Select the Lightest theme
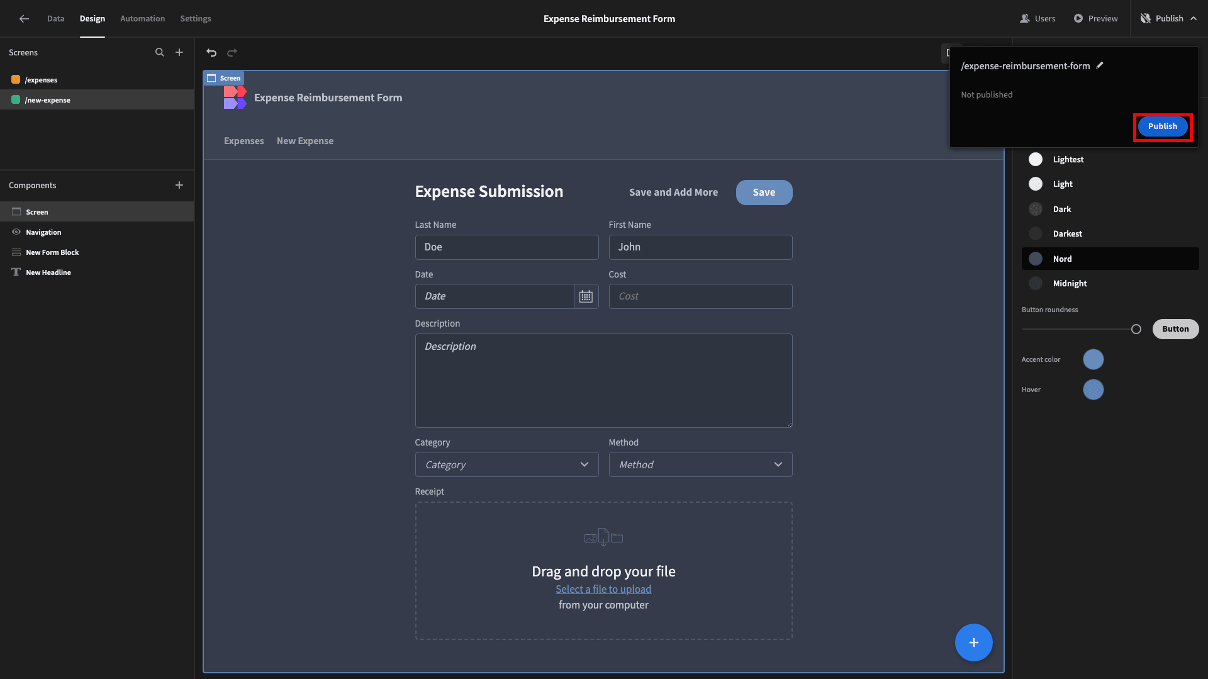 [1110, 160]
